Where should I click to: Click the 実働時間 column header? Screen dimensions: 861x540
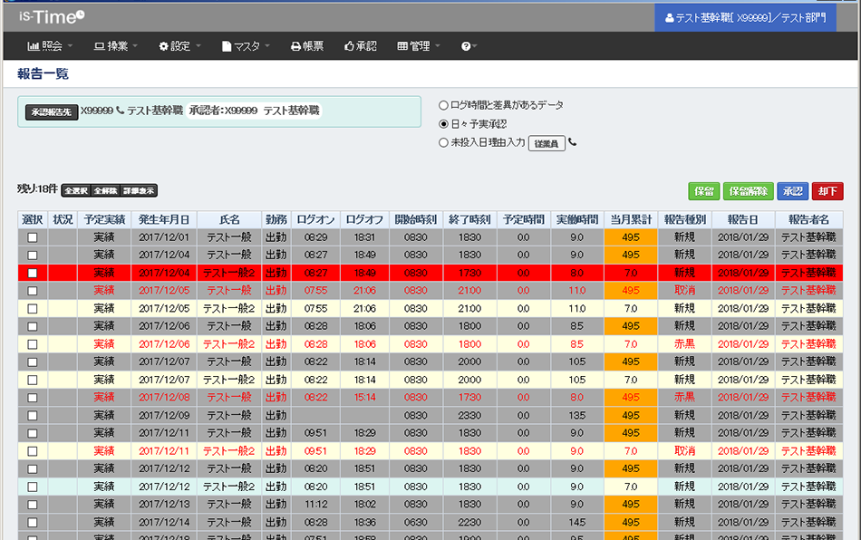tap(577, 219)
